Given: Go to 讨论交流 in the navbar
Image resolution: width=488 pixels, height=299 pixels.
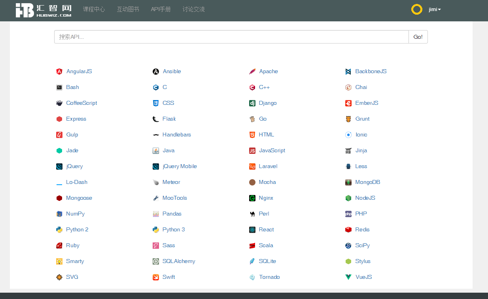Looking at the screenshot, I should tap(194, 9).
